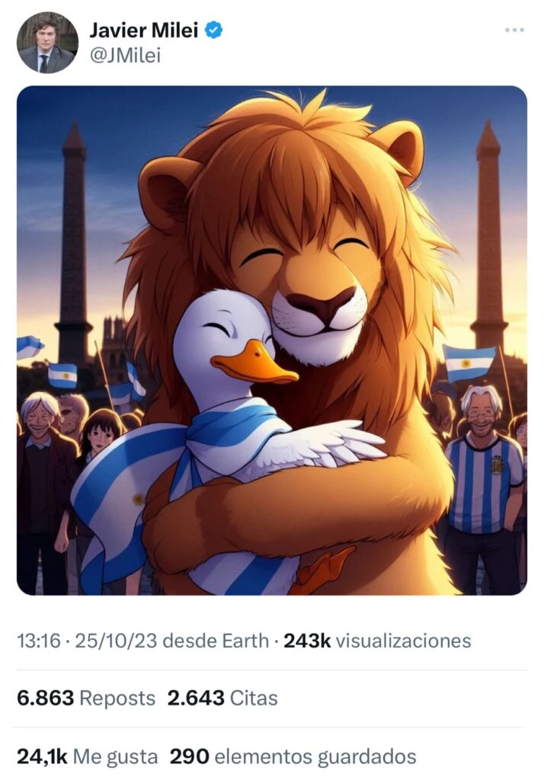Image resolution: width=544 pixels, height=780 pixels.
Task: Open the @JMilei handle link
Action: pos(125,56)
